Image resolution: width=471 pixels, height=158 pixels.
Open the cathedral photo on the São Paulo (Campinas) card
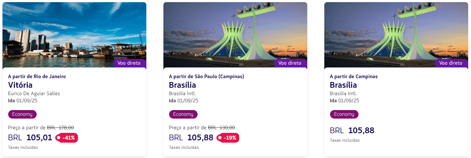pyautogui.click(x=235, y=32)
